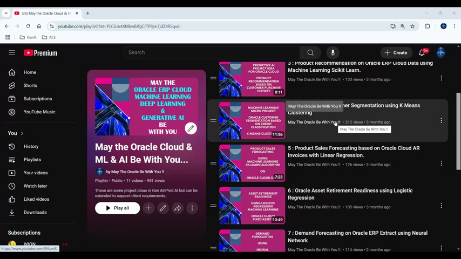Screen dimensions: 461x259
Task: Click the YouTube Premium logo
Action: click(x=40, y=53)
